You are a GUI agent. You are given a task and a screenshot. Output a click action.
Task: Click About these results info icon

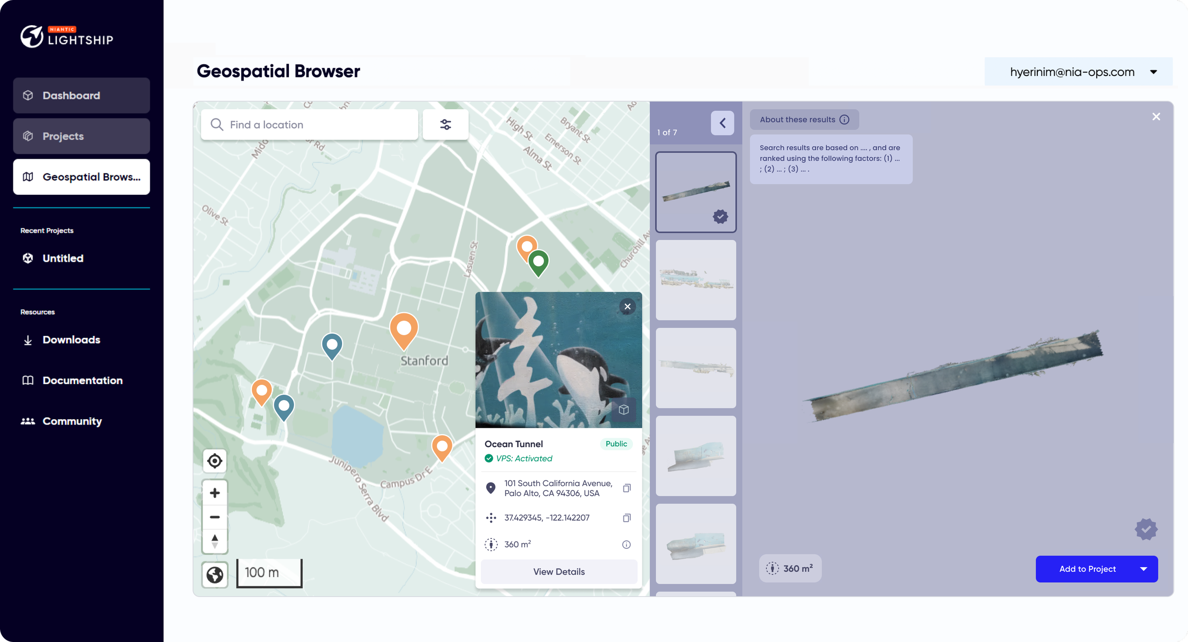pyautogui.click(x=844, y=120)
